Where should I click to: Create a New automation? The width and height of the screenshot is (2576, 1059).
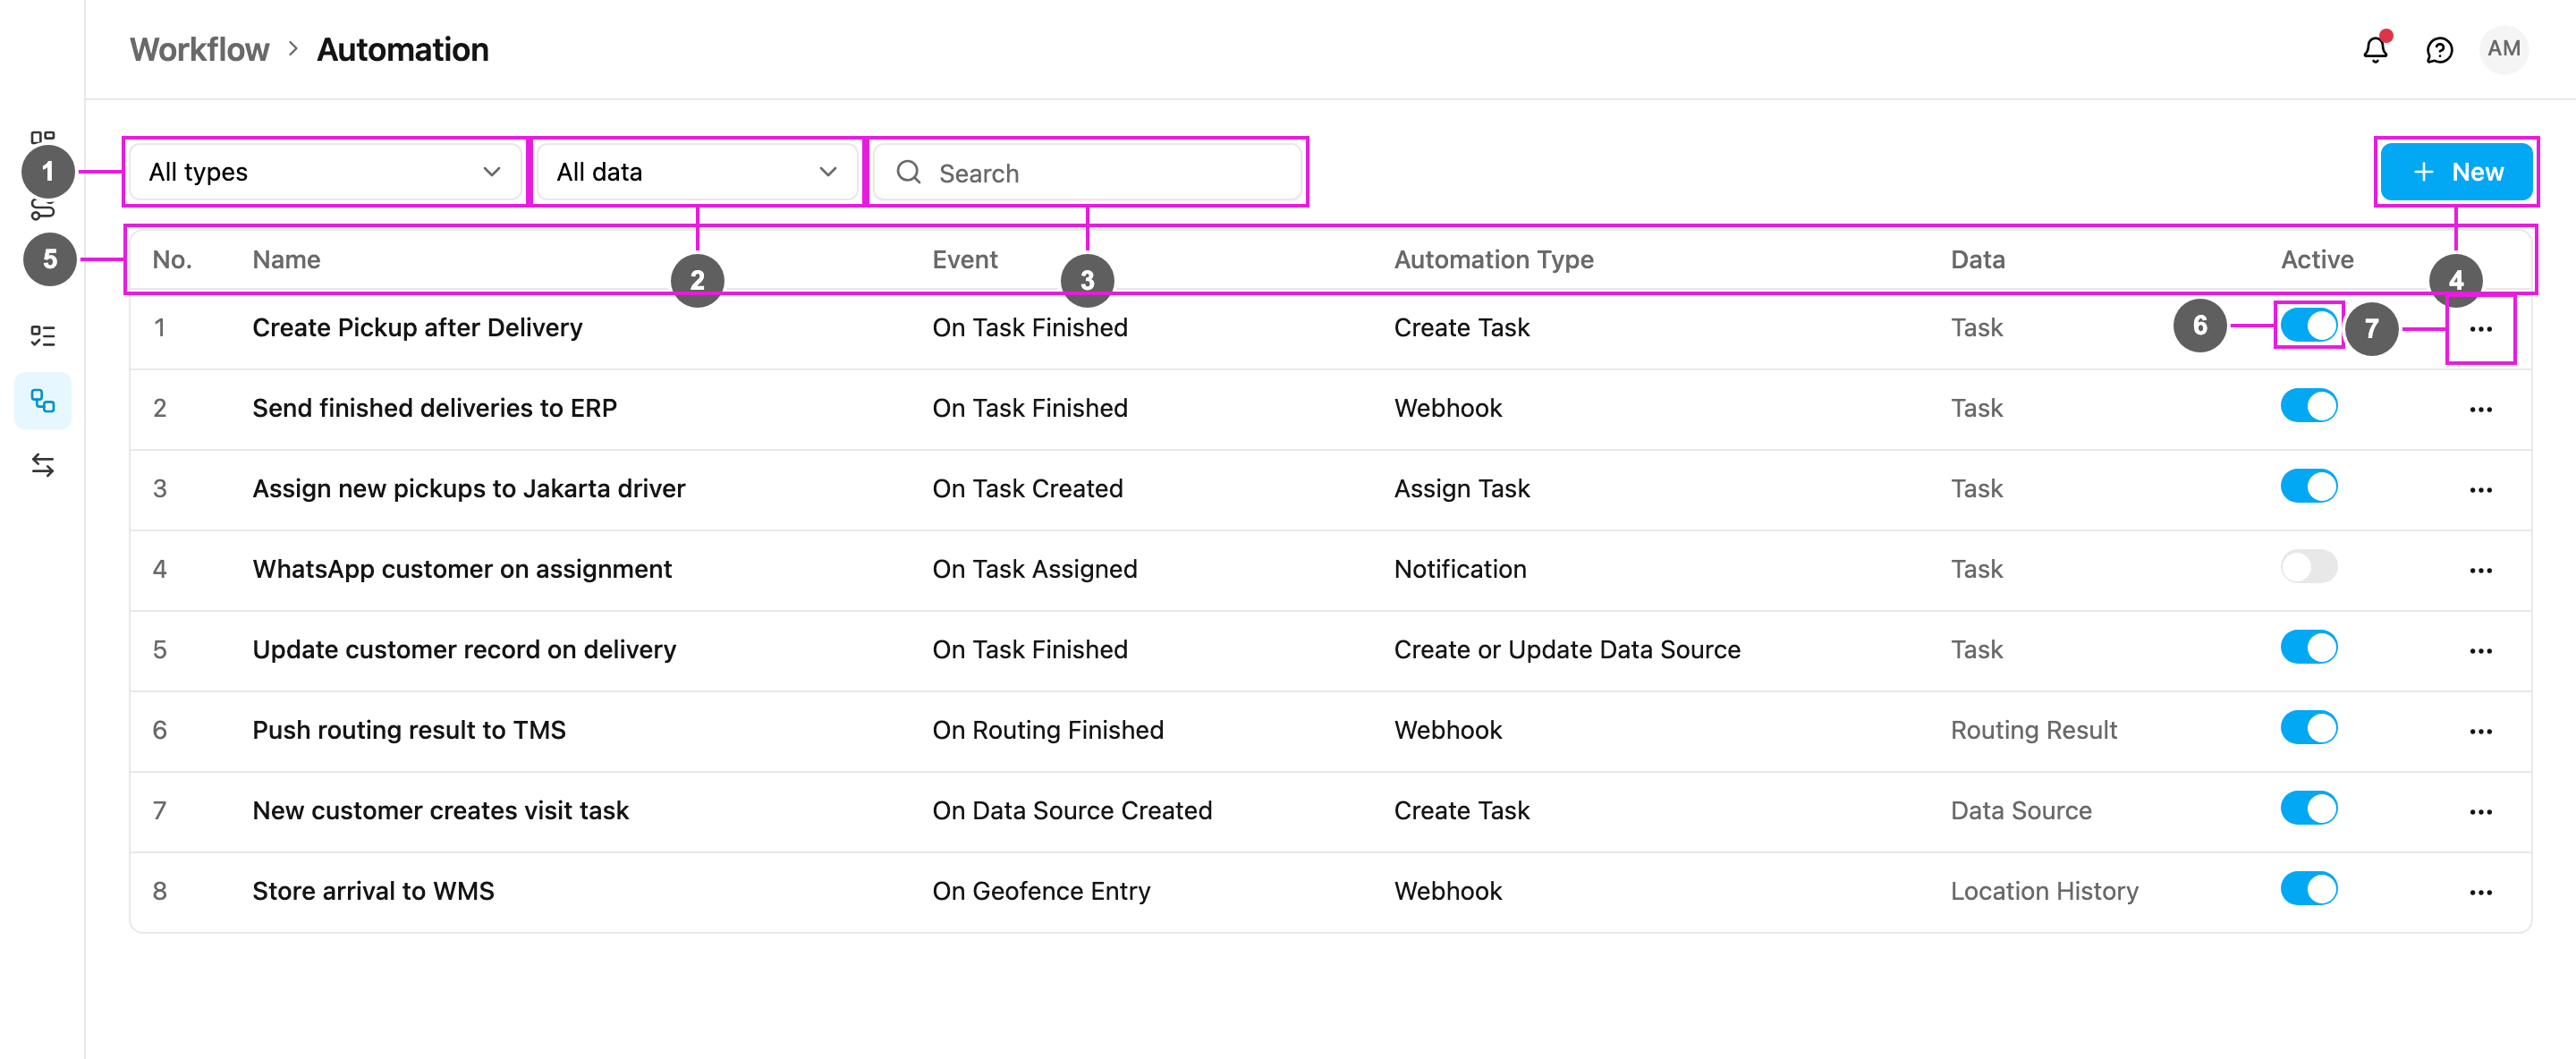pyautogui.click(x=2456, y=172)
